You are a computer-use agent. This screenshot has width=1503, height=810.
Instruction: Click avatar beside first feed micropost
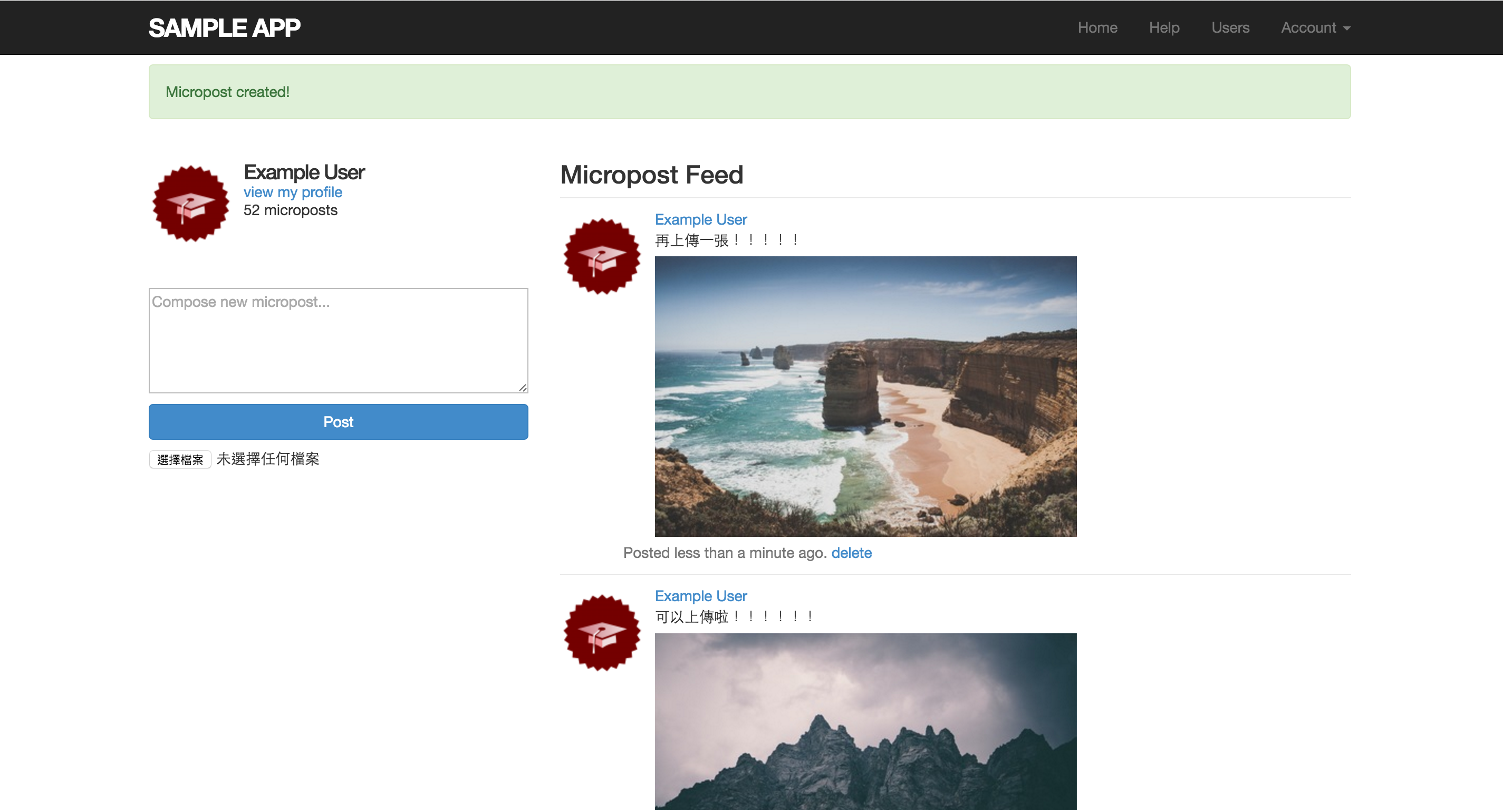[x=602, y=256]
